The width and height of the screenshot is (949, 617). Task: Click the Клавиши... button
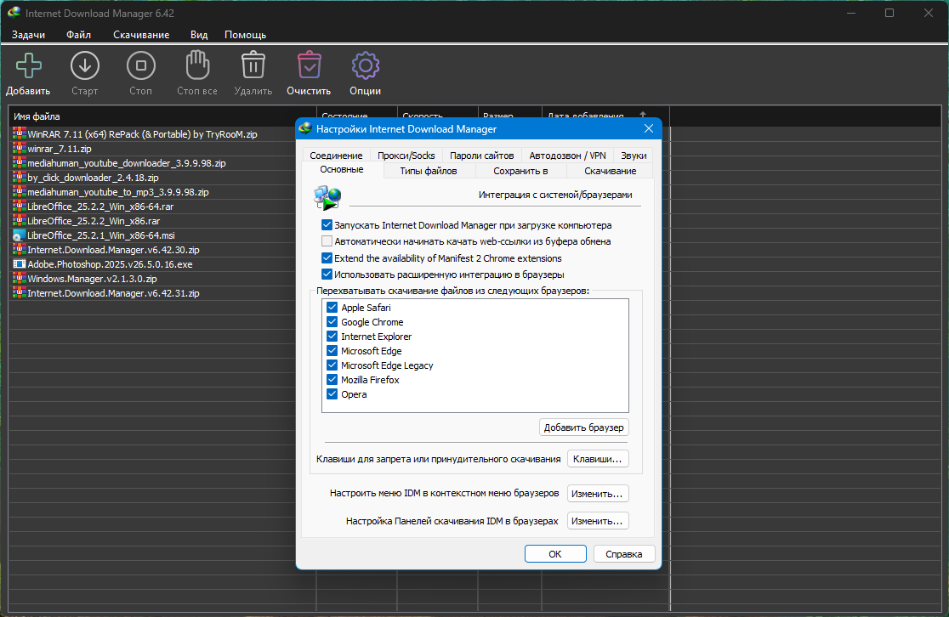(598, 459)
